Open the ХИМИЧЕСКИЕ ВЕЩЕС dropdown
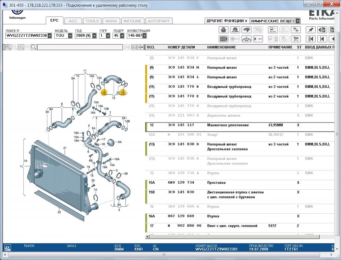Screen dimensions: 341x260 [298, 21]
